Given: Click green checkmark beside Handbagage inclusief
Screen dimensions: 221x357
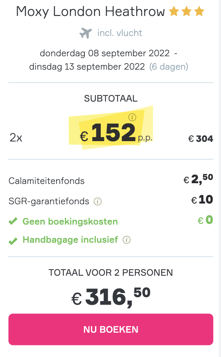Looking at the screenshot, I should 13,241.
